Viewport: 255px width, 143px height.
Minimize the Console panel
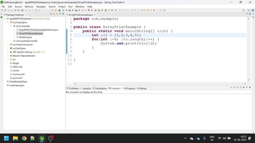click(247, 87)
